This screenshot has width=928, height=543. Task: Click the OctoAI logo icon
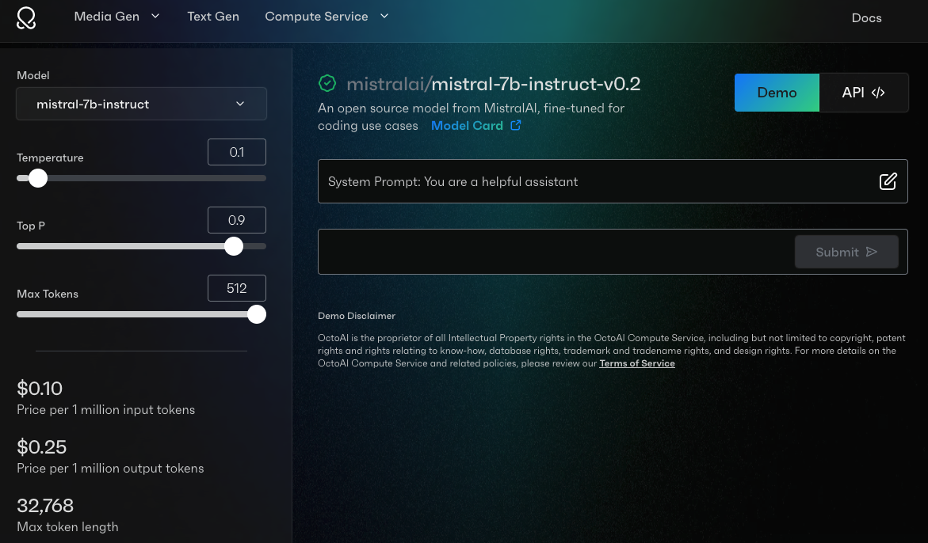(26, 17)
